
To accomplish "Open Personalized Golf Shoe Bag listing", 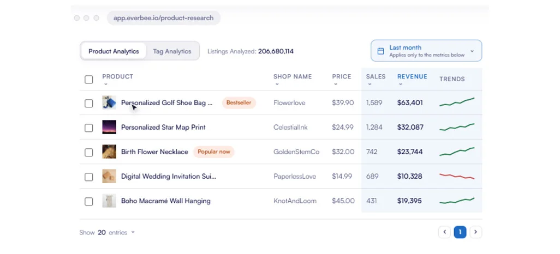I will pyautogui.click(x=167, y=102).
